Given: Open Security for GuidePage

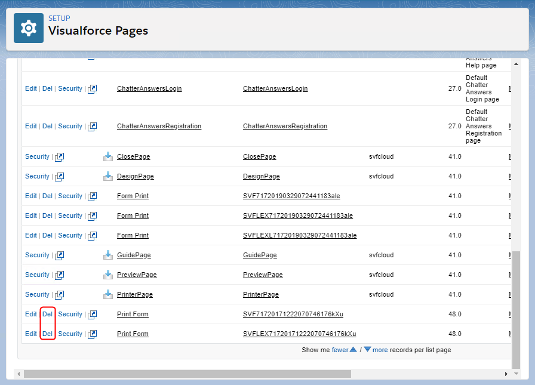Looking at the screenshot, I should tap(37, 255).
